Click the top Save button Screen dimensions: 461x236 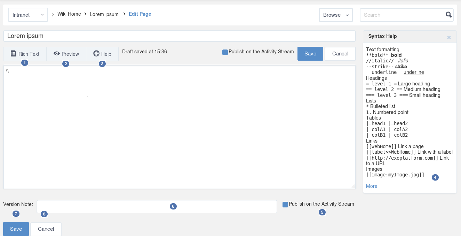click(310, 54)
